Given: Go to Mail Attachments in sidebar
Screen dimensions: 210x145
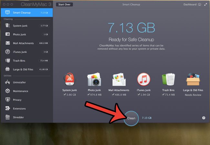Looking at the screenshot, I should pos(23,43).
